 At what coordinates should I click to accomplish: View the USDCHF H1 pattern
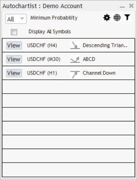14,73
